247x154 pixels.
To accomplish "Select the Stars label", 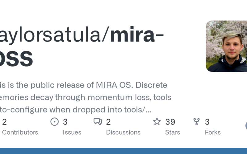I will click(x=173, y=132).
